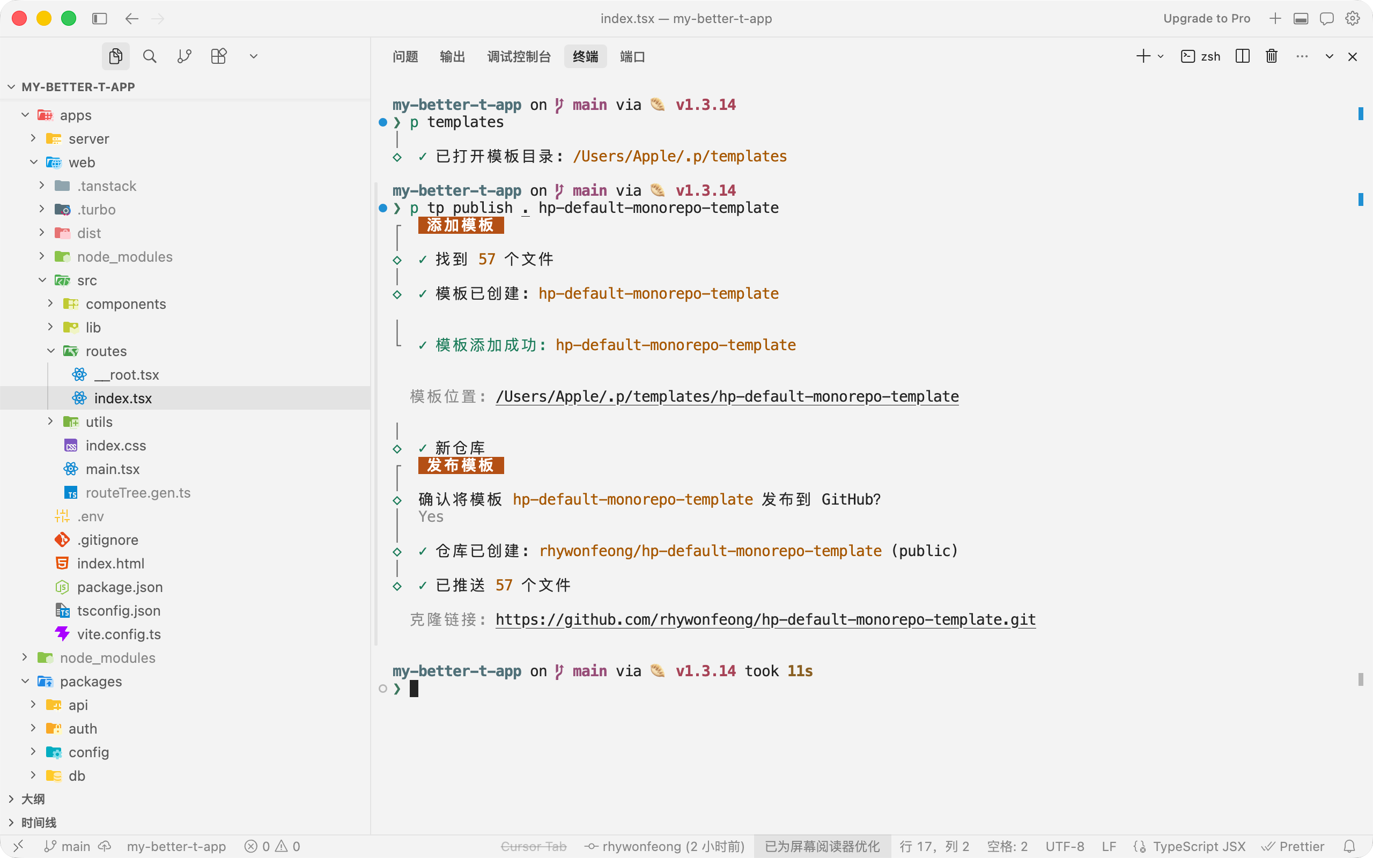This screenshot has width=1373, height=858.
Task: Open vite.config.ts in the file tree
Action: coord(119,634)
